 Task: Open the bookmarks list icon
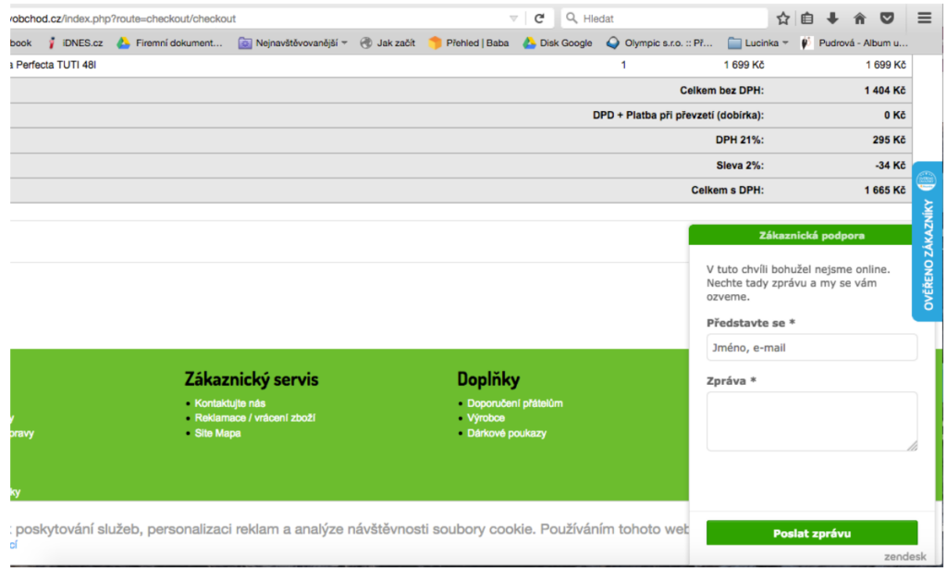(807, 19)
